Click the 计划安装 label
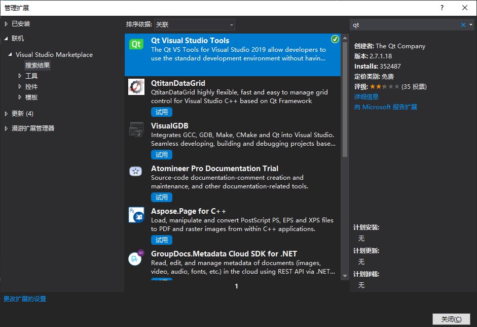 click(x=366, y=227)
